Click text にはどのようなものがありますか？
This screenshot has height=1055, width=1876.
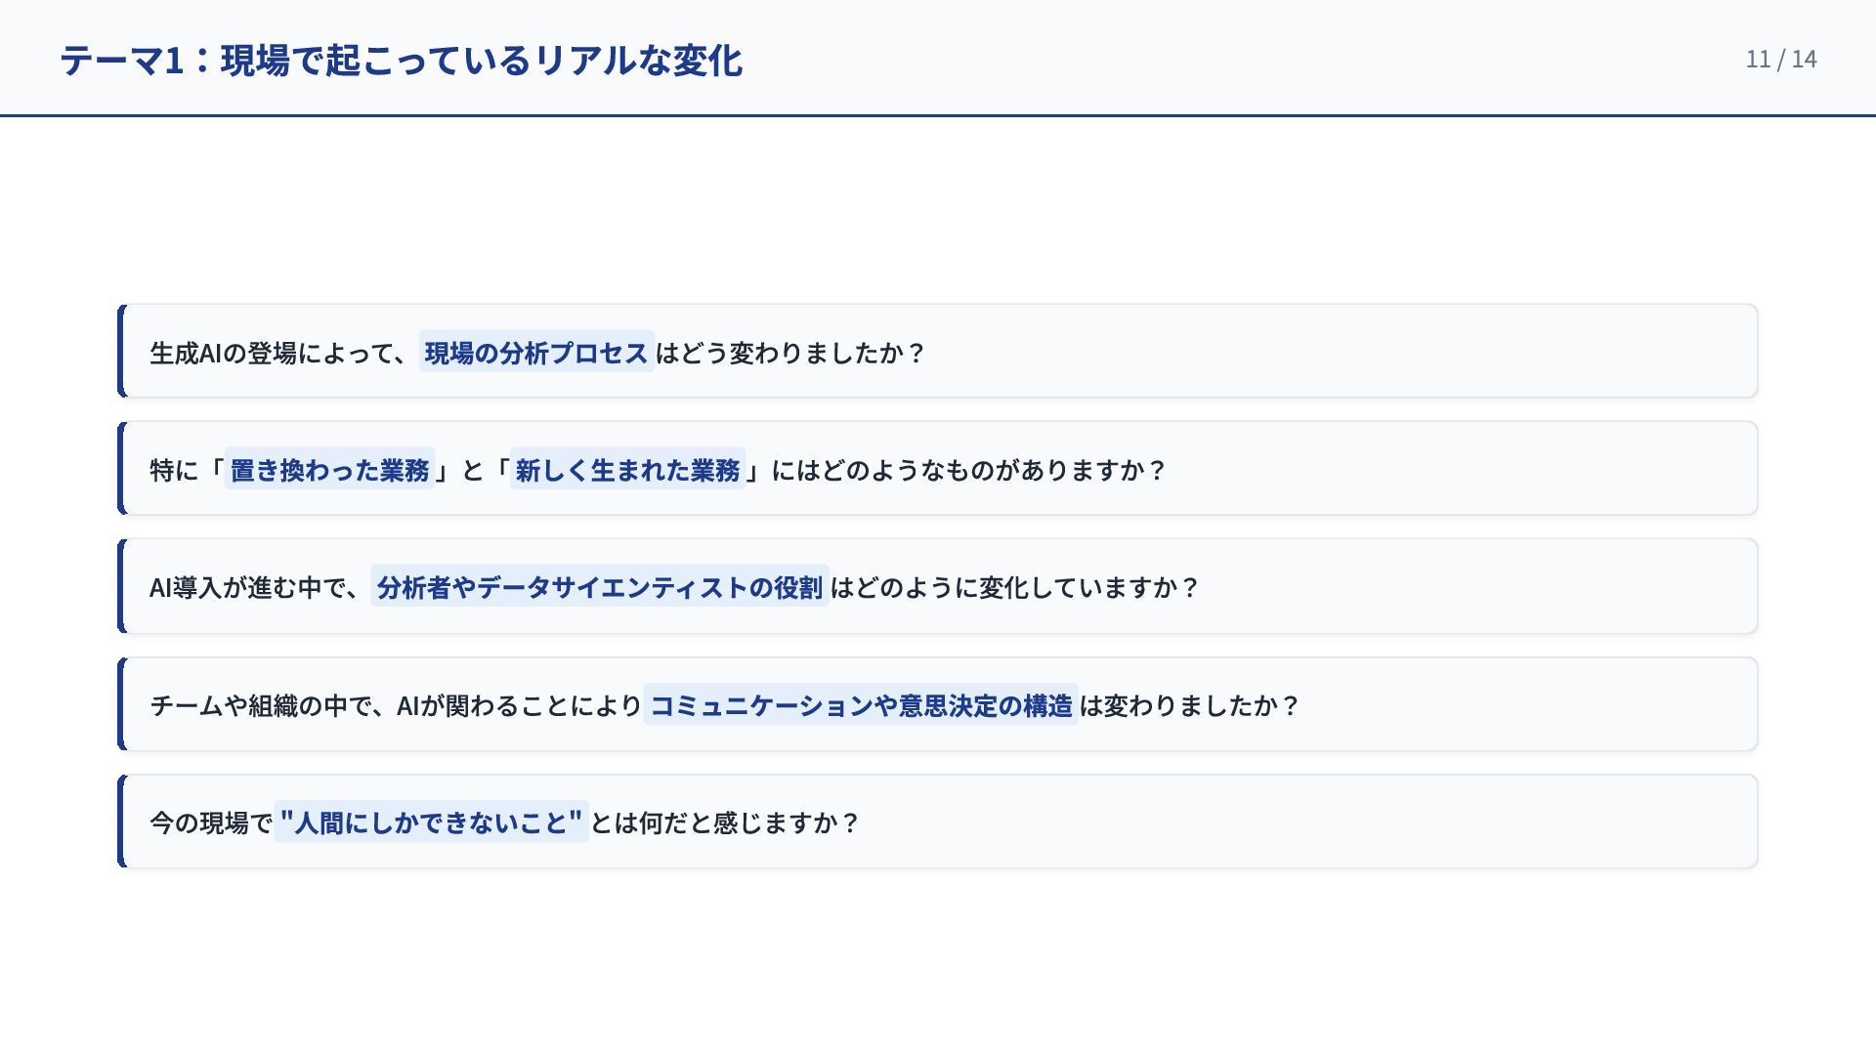(967, 470)
